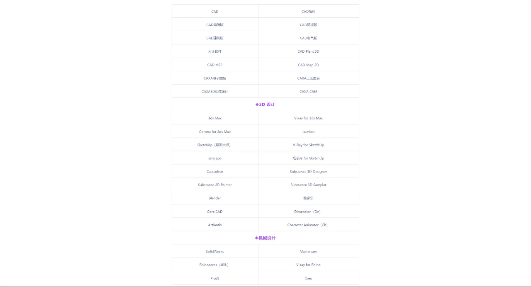Open the CAD Plant 3D link

coord(308,51)
